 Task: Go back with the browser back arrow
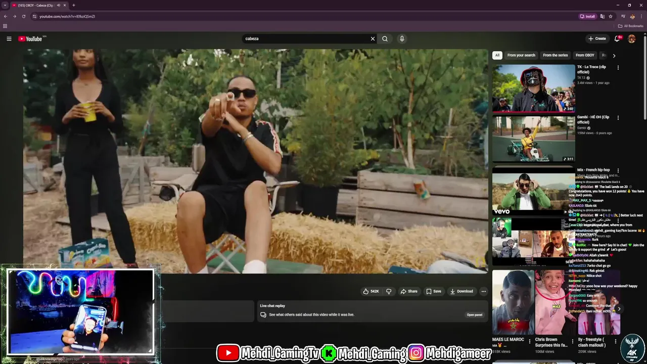click(x=6, y=16)
